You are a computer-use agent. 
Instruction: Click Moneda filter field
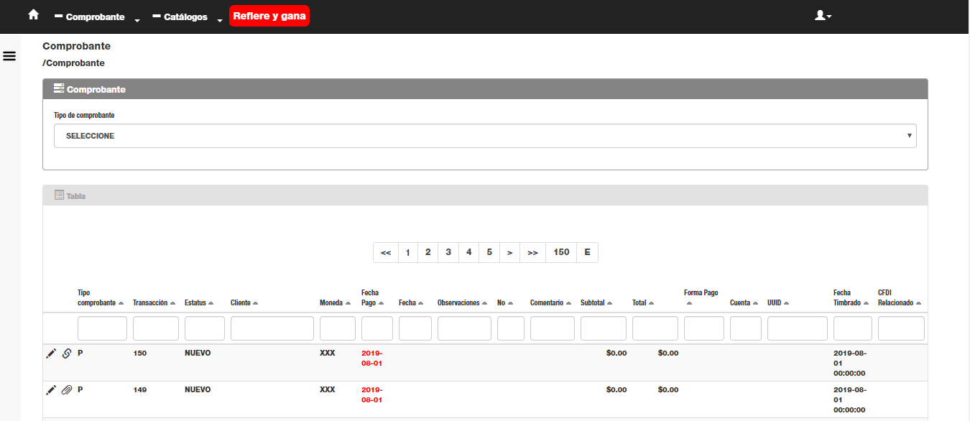[338, 328]
